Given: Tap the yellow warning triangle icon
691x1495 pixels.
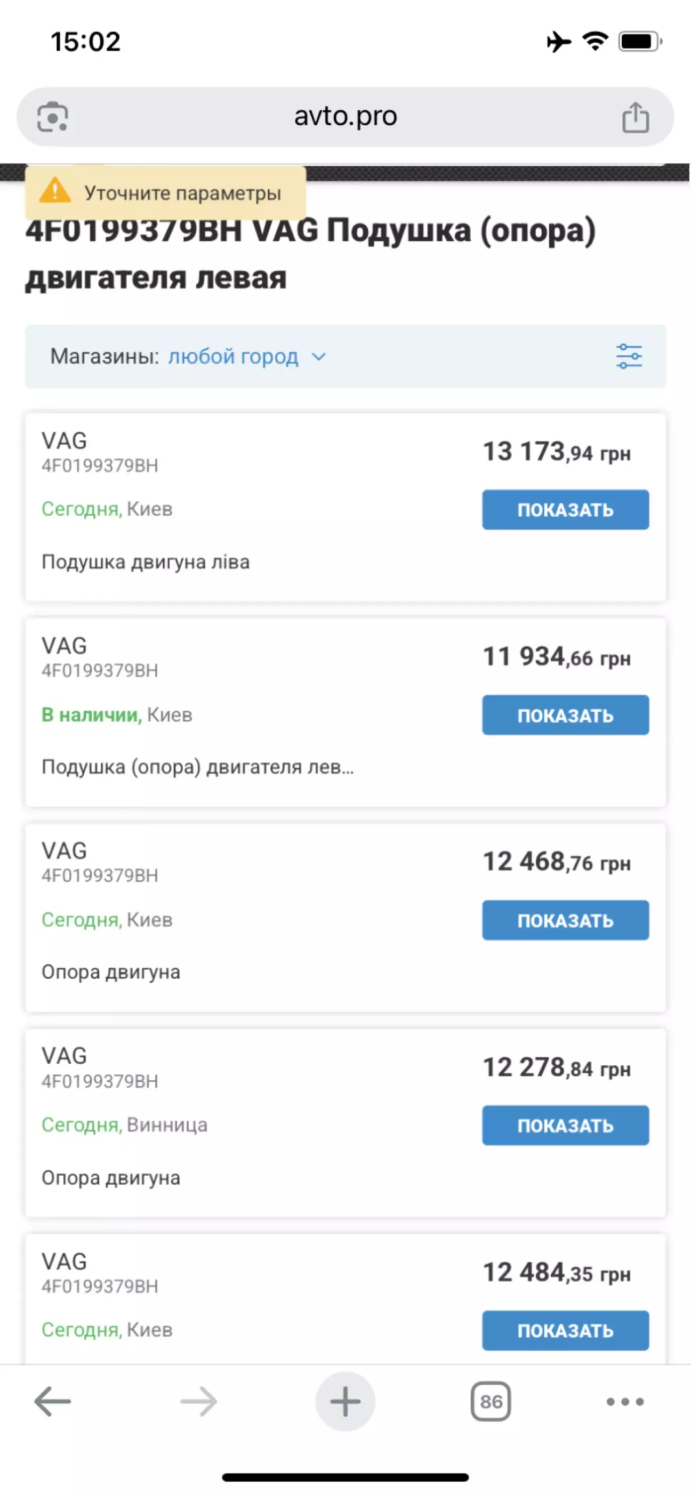Looking at the screenshot, I should [54, 190].
